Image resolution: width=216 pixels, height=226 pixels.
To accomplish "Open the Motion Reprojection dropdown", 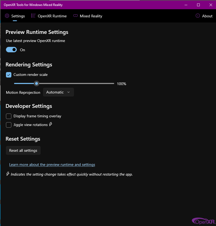I will 58,92.
